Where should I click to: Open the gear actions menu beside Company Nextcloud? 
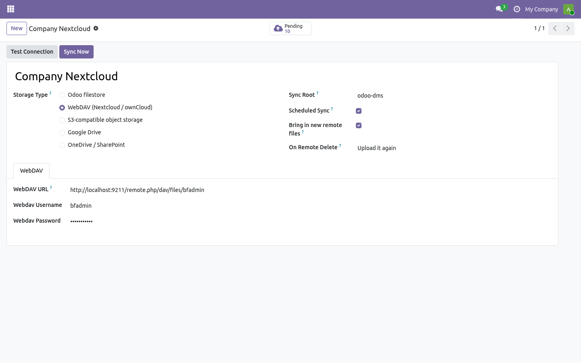96,28
